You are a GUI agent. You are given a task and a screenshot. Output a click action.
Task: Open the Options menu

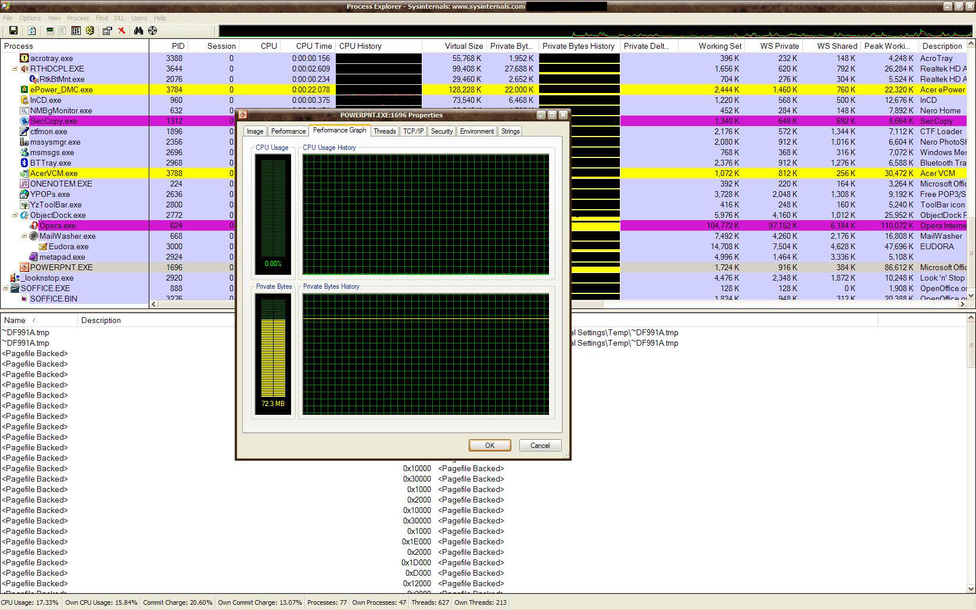click(30, 18)
